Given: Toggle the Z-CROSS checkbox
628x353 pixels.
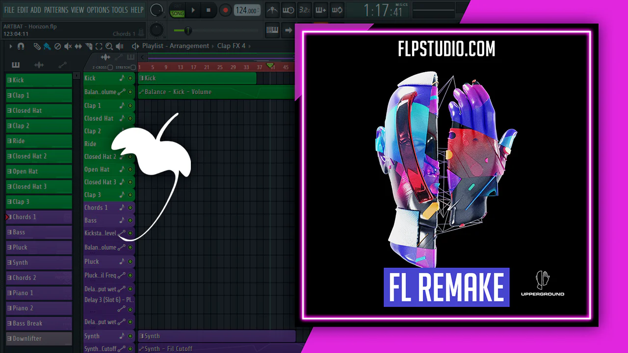Looking at the screenshot, I should (110, 67).
